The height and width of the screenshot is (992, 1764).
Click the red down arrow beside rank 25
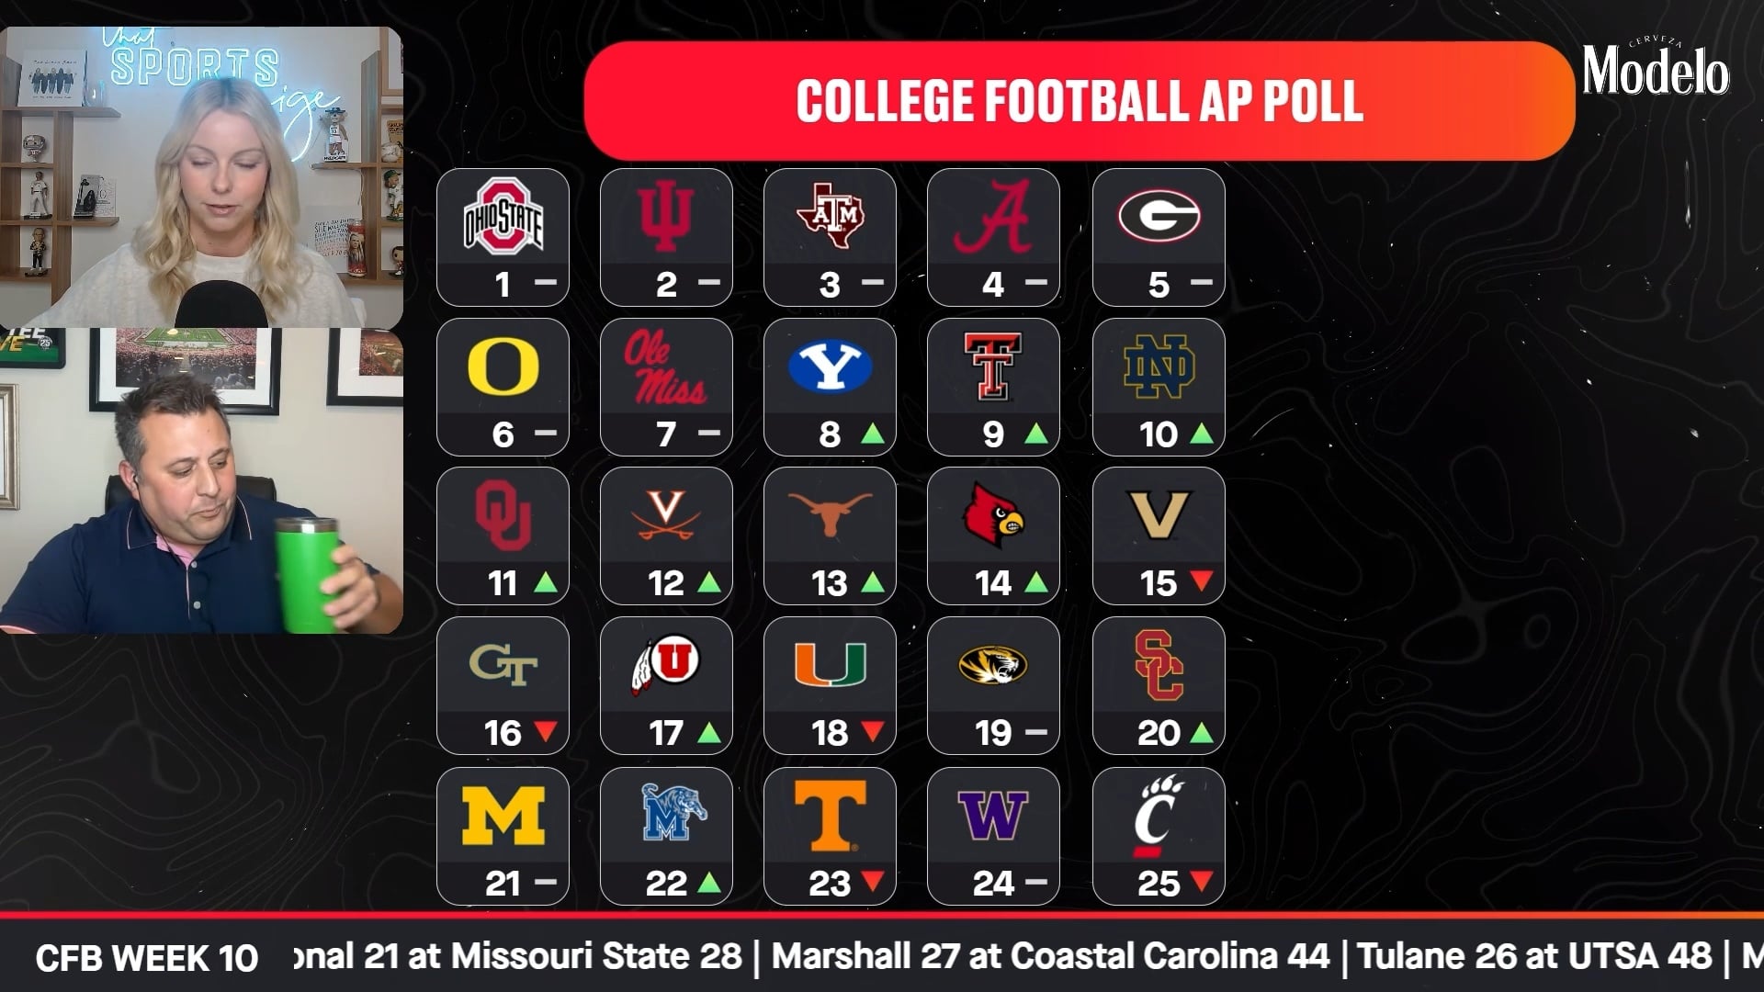1202,882
